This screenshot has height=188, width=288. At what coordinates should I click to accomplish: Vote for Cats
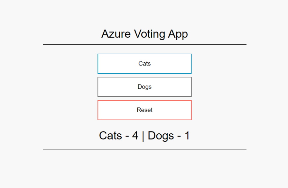(144, 64)
